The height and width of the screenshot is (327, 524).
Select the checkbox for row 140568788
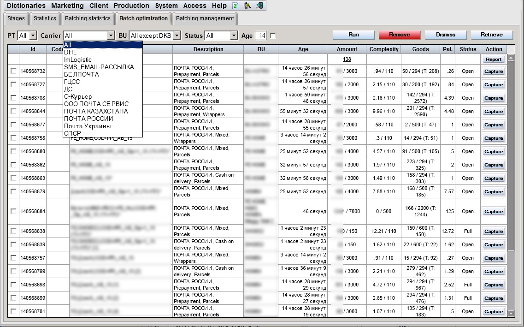13,98
